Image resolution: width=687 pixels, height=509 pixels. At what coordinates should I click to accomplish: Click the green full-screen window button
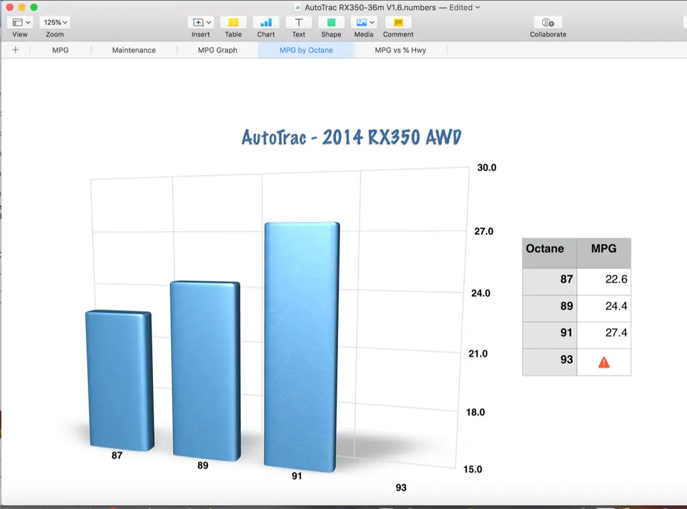(34, 7)
